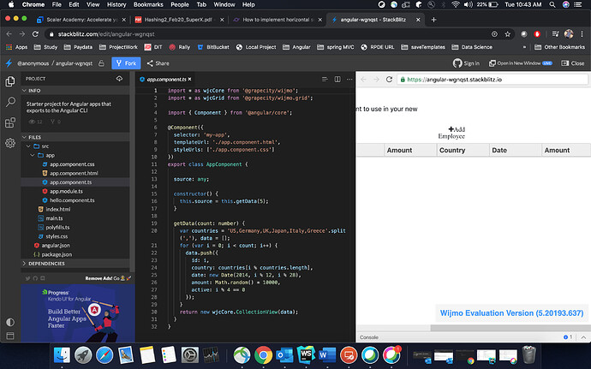The width and height of the screenshot is (591, 369).
Task: Click the StackBlitz lightning logo
Action: pyautogui.click(x=9, y=63)
